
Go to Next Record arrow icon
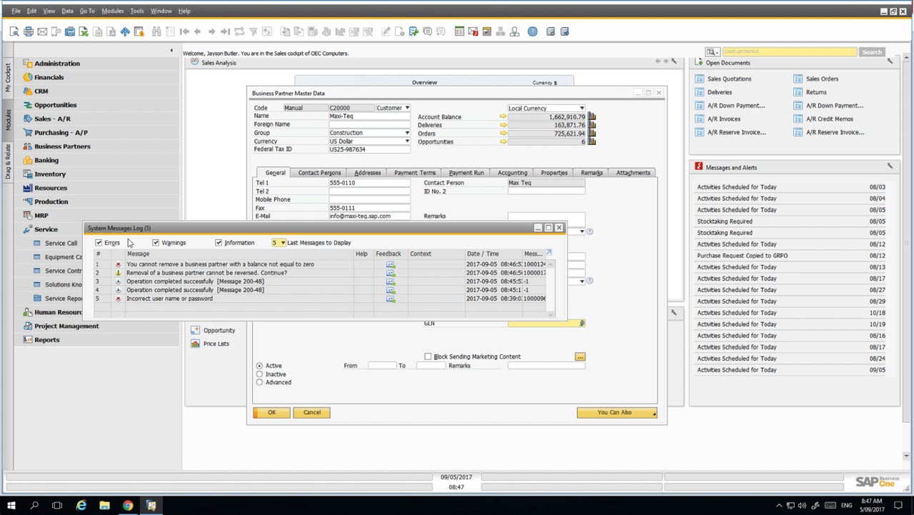[x=212, y=31]
